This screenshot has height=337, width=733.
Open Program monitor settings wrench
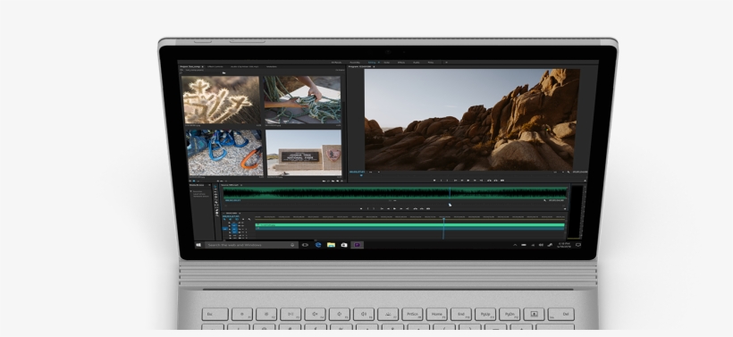(x=569, y=172)
